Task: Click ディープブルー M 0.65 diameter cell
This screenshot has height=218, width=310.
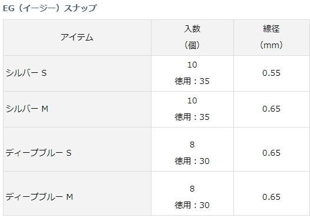Action: pos(272,193)
